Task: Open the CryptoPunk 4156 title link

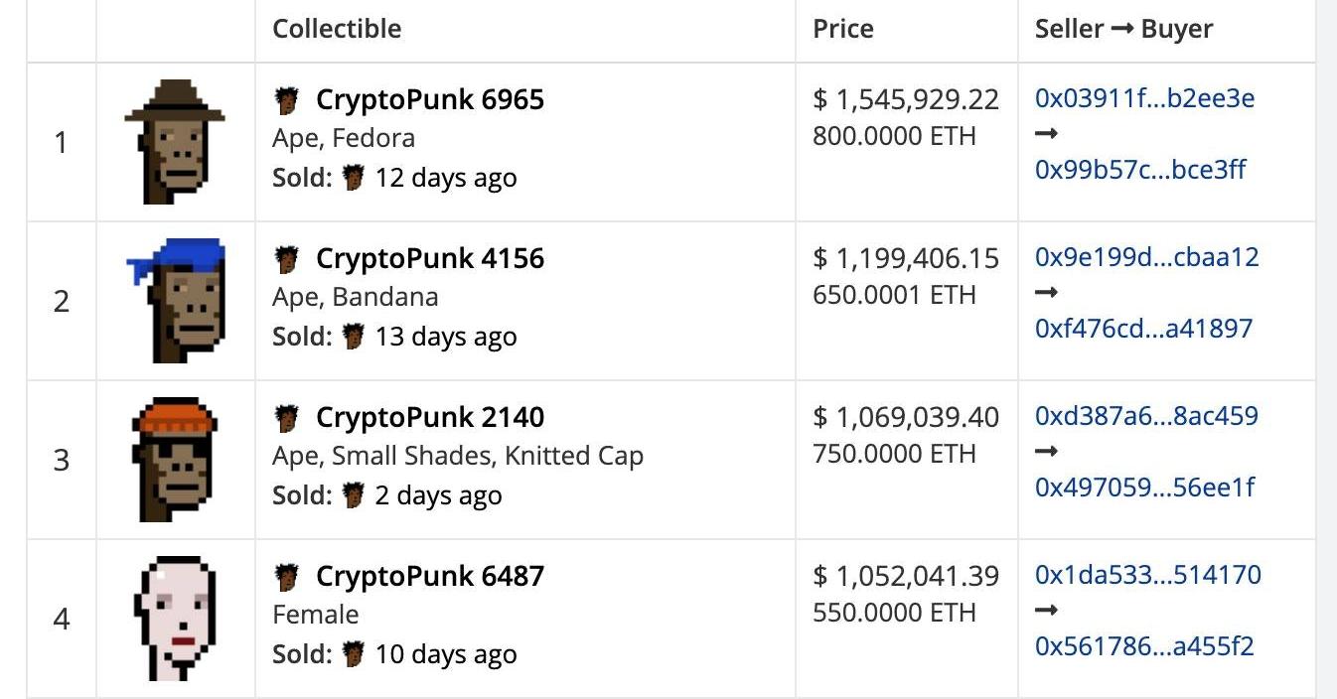Action: click(429, 258)
